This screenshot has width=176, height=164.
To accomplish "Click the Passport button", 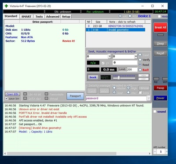I will [75, 96].
